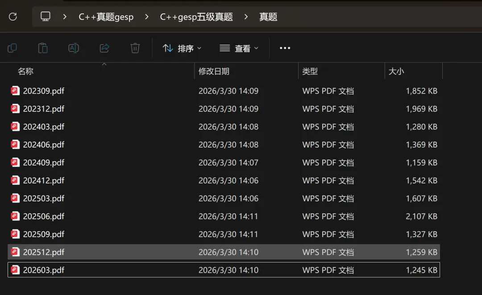Viewport: 482px width, 295px height.
Task: Sort files by the 修改日期 column header
Action: [x=216, y=71]
